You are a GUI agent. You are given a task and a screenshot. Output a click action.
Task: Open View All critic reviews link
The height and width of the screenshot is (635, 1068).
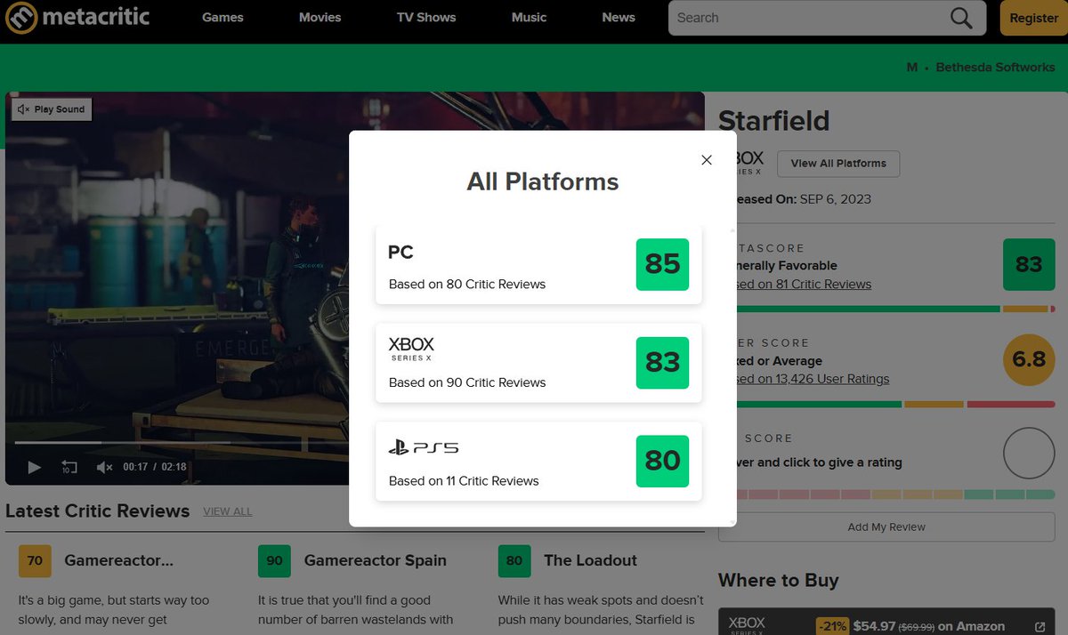[227, 511]
